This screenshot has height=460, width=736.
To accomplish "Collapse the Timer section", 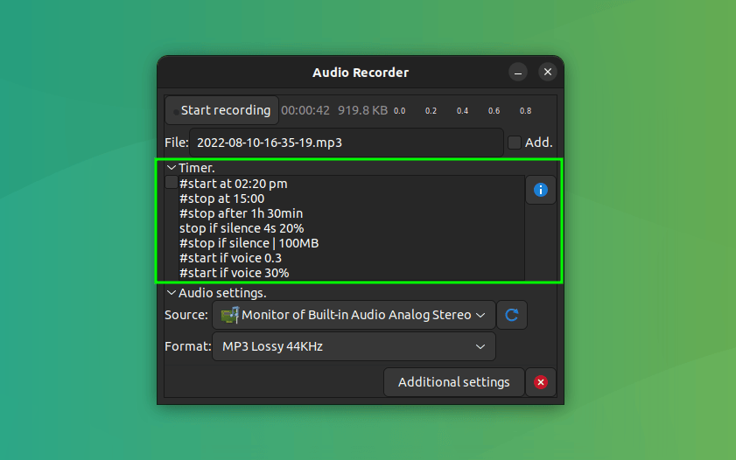I will (x=171, y=168).
